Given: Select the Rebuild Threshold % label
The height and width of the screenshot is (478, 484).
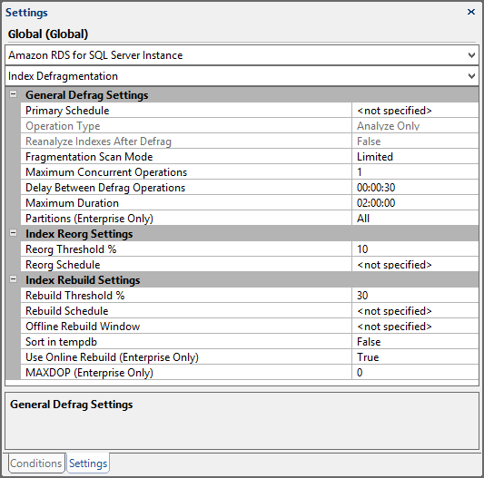Looking at the screenshot, I should tap(75, 296).
